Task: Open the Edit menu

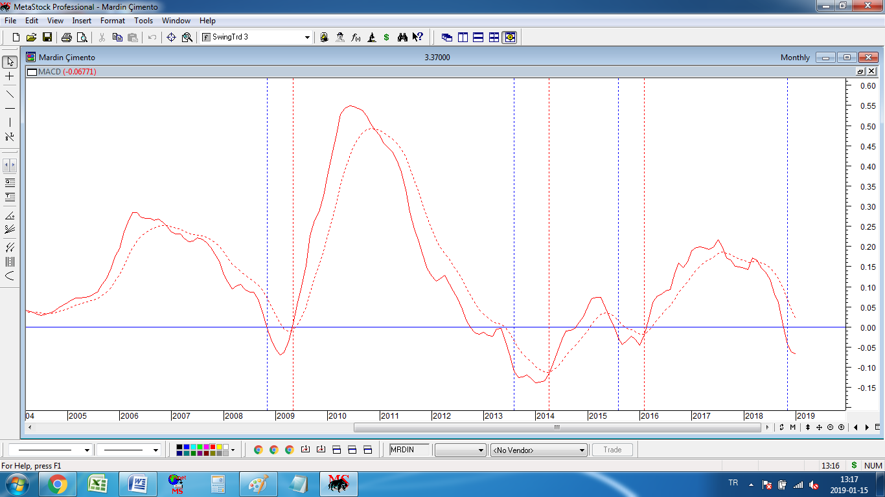Action: (32, 21)
